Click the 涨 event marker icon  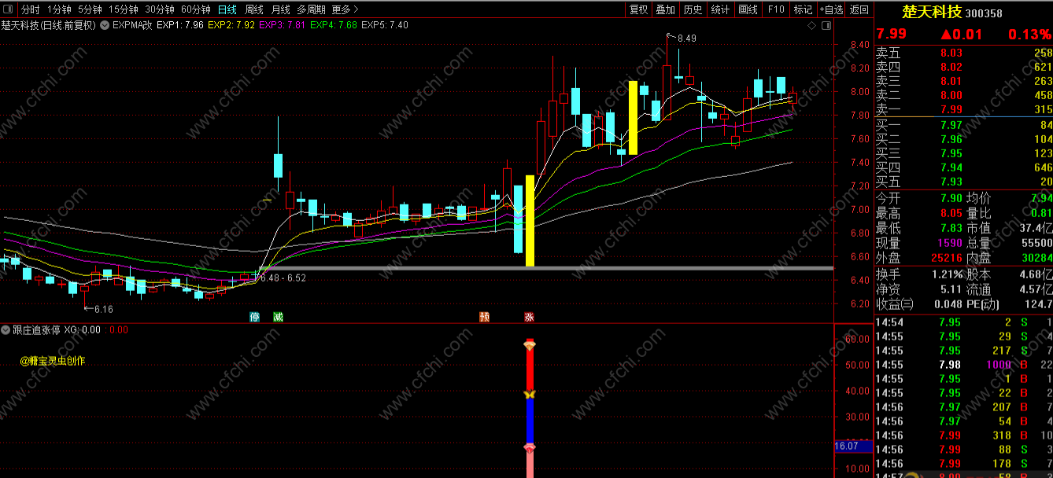point(530,317)
